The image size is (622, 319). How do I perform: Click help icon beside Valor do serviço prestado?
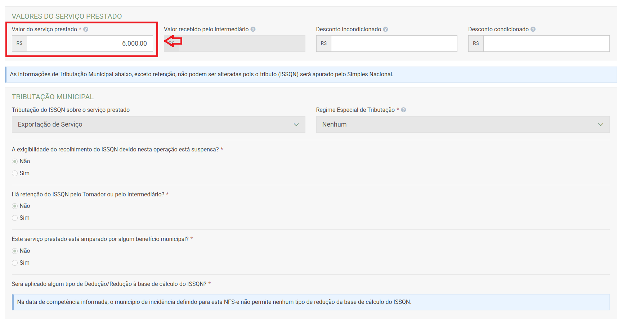click(86, 29)
